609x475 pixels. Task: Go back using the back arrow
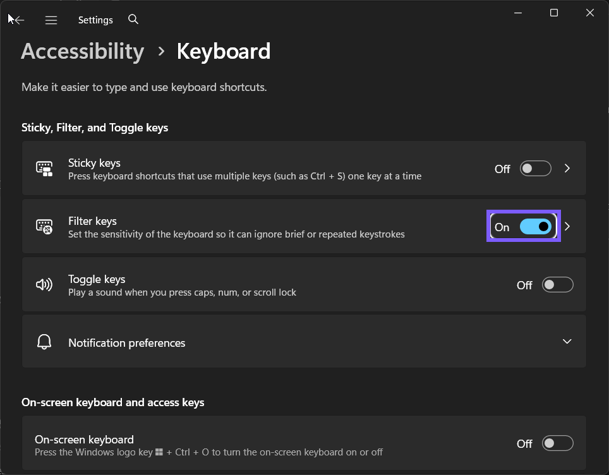pos(19,20)
